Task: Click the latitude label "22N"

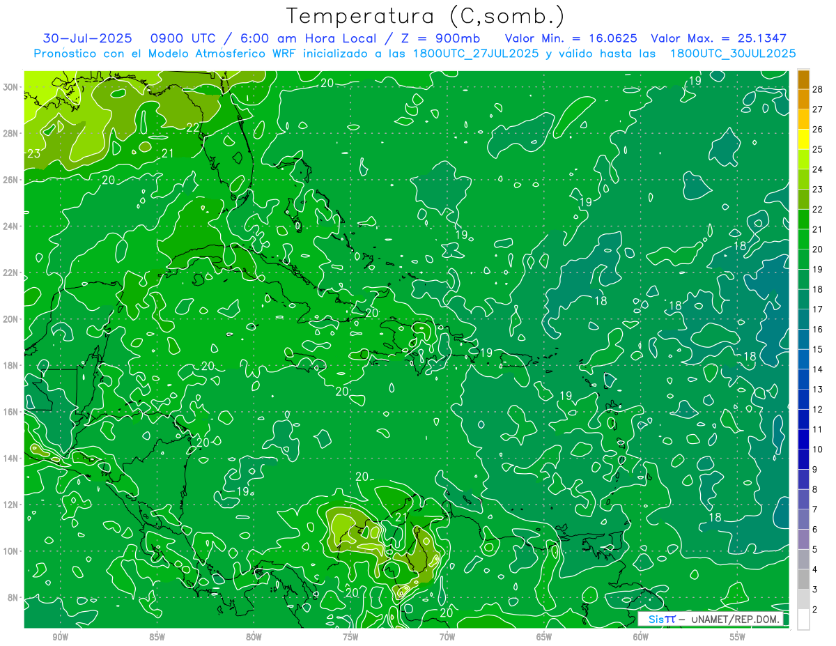Action: (12, 272)
